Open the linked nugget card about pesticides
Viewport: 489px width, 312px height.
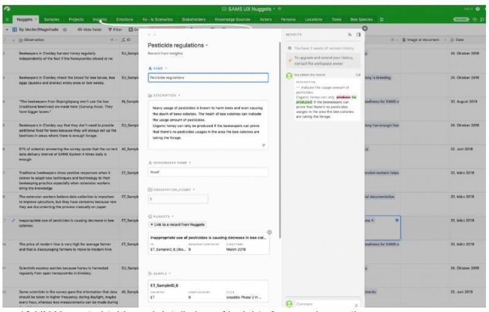click(x=208, y=243)
